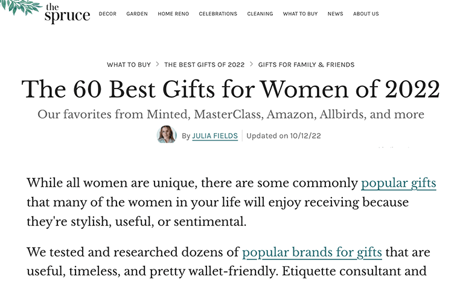Follow the popular gifts link
This screenshot has width=460, height=282.
(398, 183)
